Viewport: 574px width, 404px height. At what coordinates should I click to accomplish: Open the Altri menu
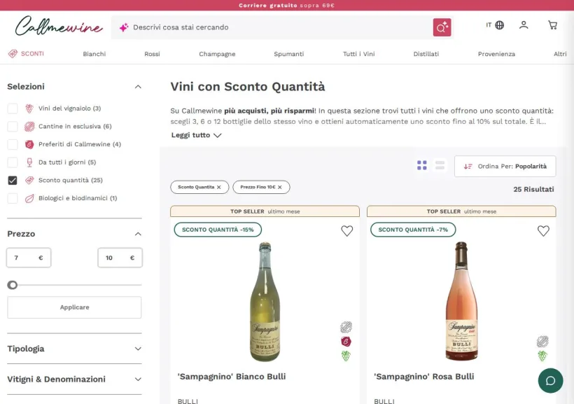point(560,54)
